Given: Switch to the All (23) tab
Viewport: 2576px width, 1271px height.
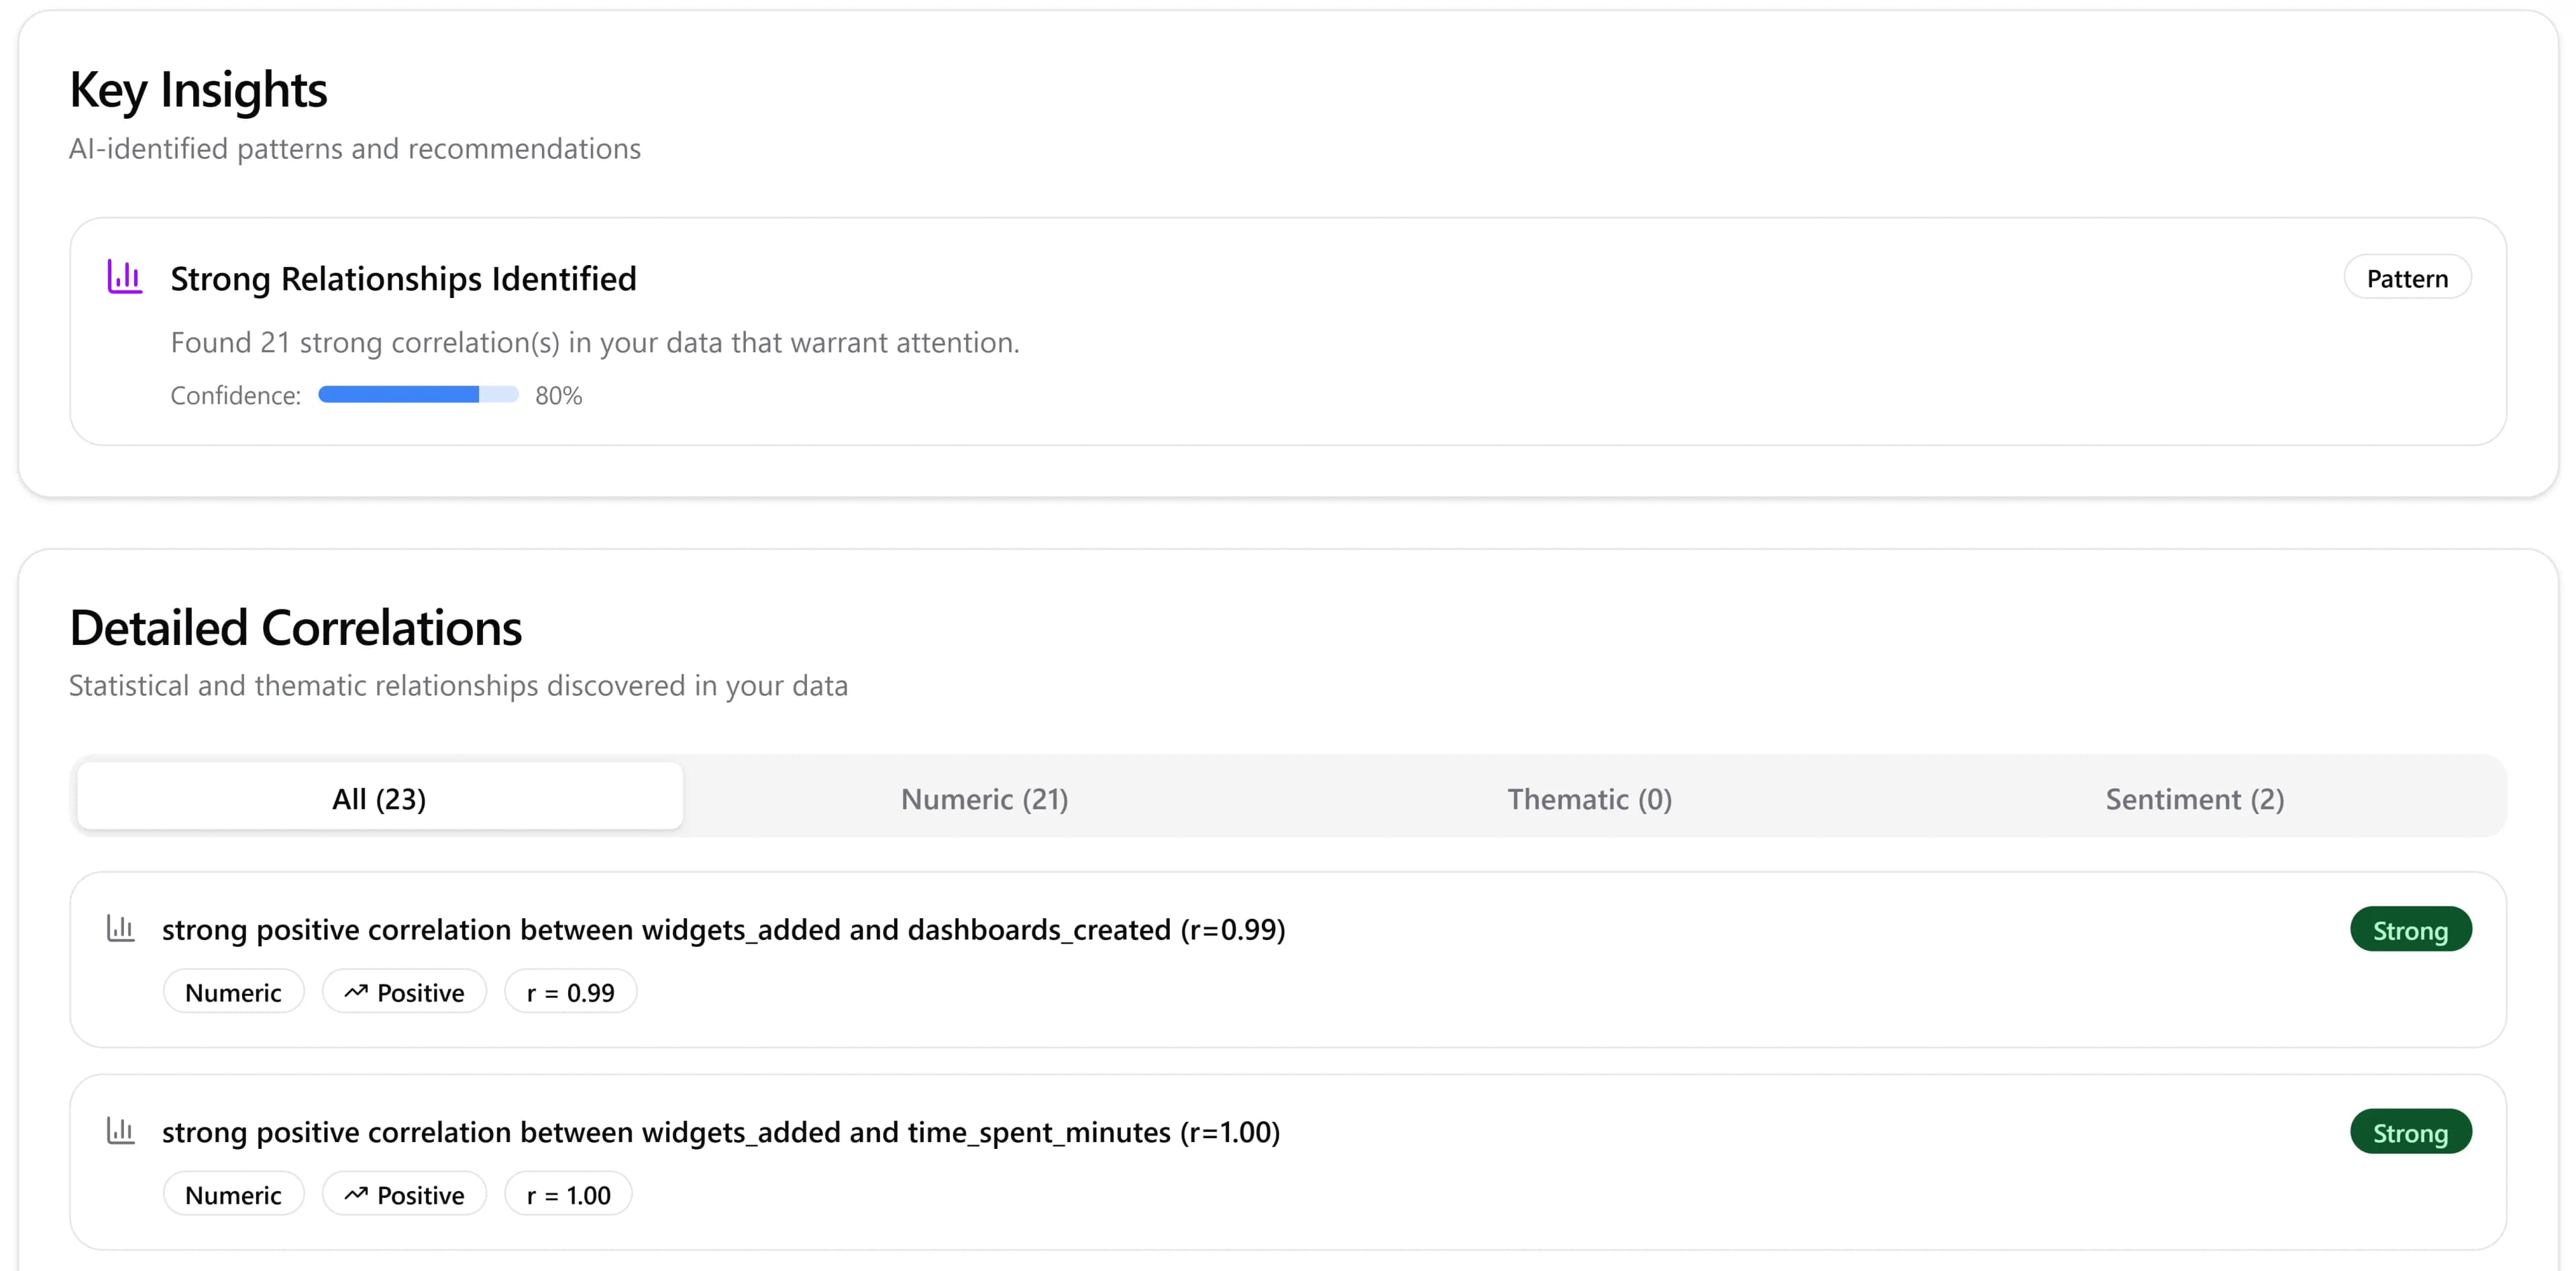Looking at the screenshot, I should click(379, 797).
